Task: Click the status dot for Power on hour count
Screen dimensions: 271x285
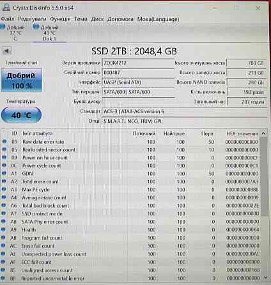Action: click(x=4, y=157)
